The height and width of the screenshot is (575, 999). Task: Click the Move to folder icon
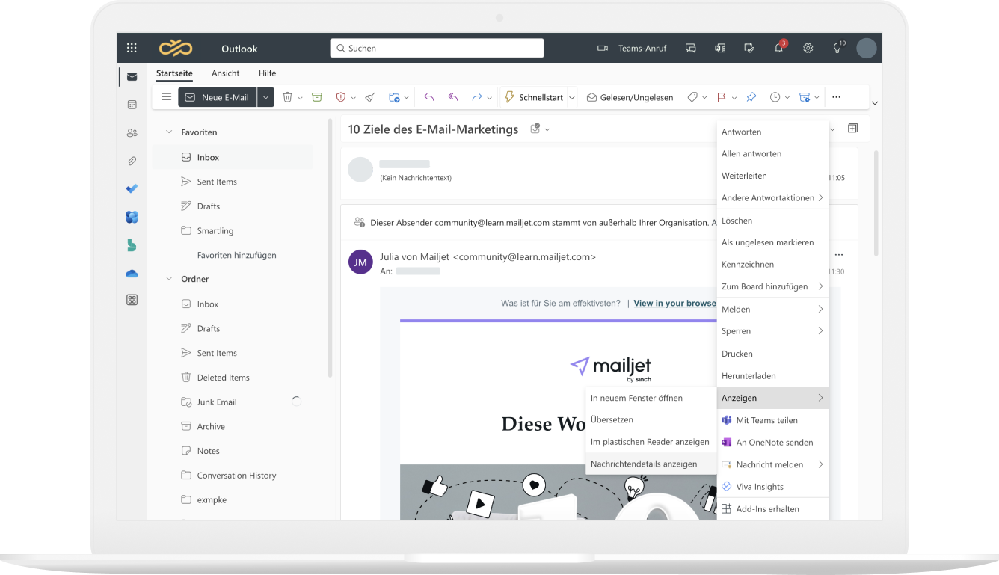click(394, 97)
